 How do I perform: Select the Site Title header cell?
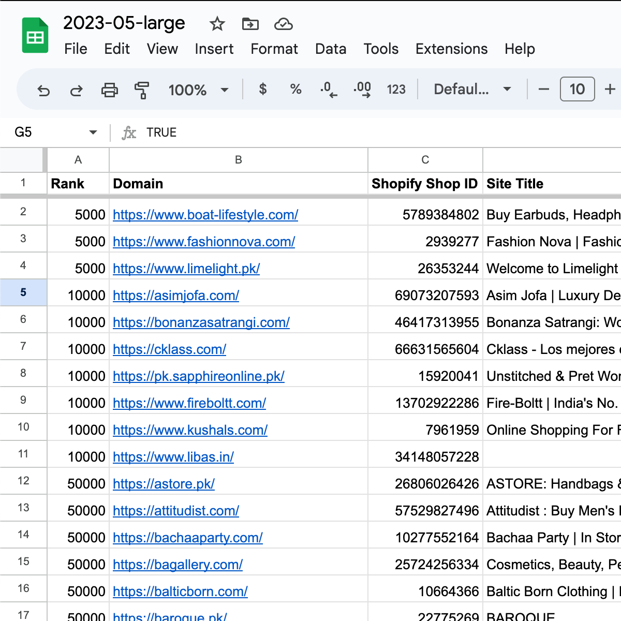(552, 184)
